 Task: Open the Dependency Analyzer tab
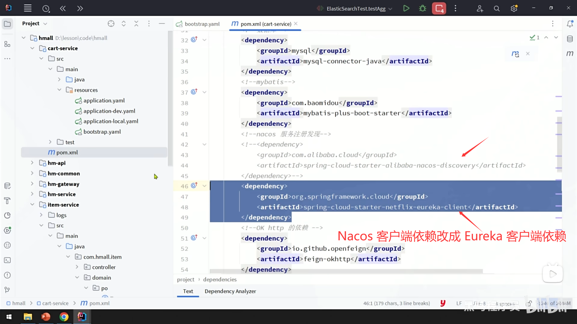coord(230,291)
